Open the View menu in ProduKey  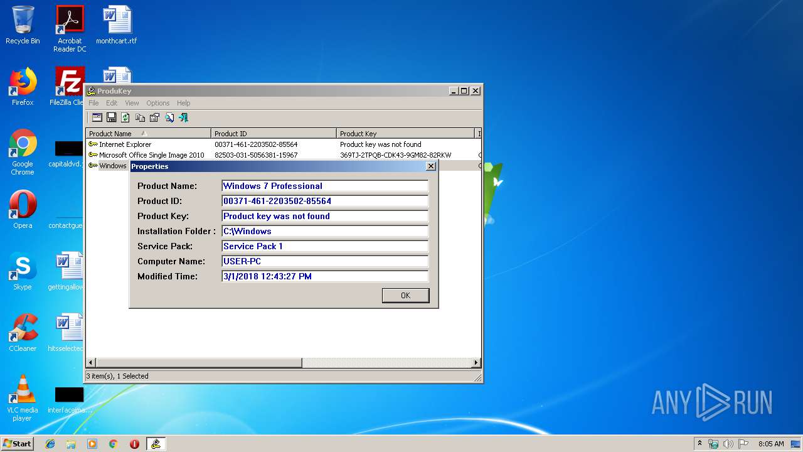coord(132,103)
